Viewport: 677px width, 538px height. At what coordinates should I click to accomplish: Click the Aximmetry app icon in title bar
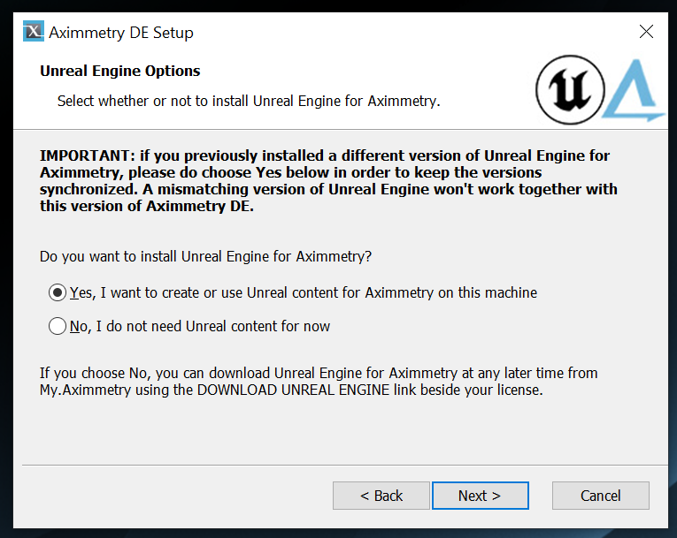33,33
